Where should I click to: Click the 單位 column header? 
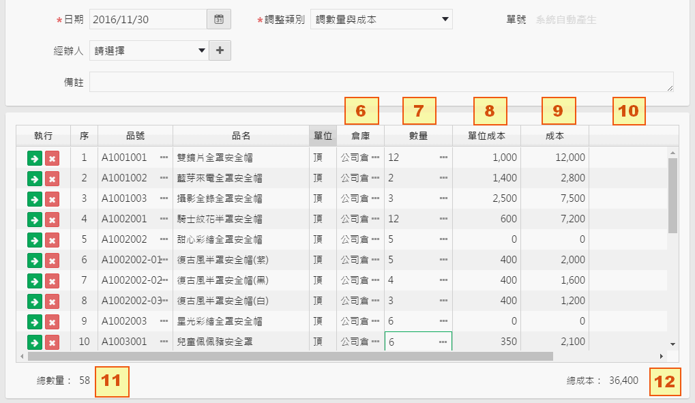point(323,136)
